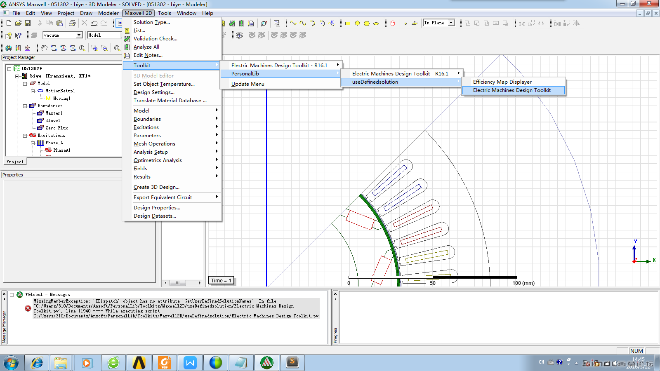Select the Pan hand tool
Viewport: 660px width, 371px height.
coord(44,48)
